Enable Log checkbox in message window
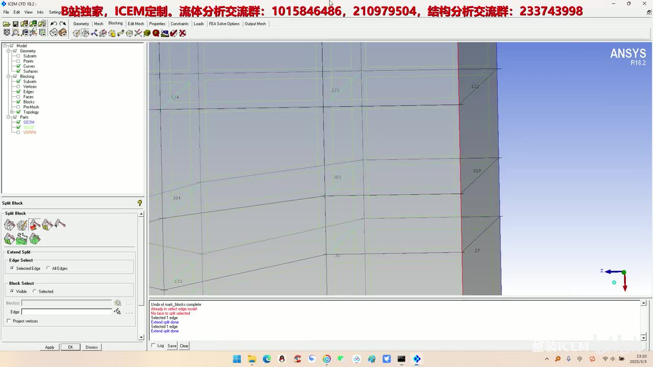The height and width of the screenshot is (367, 653). pos(154,346)
